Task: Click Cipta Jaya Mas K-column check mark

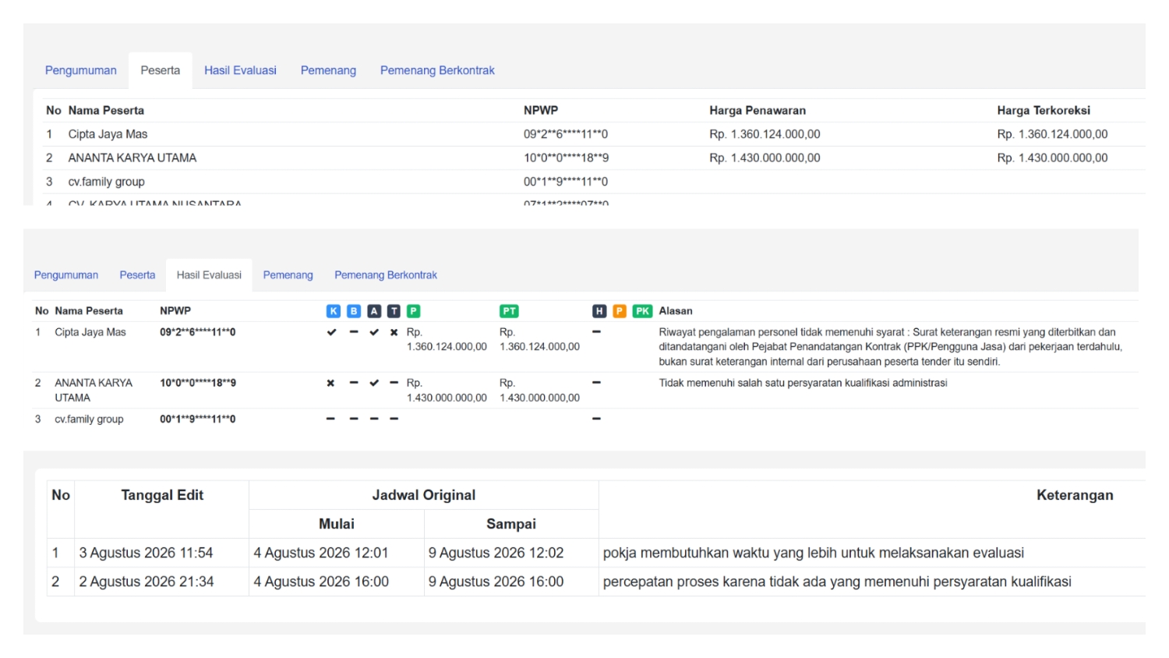Action: (331, 332)
